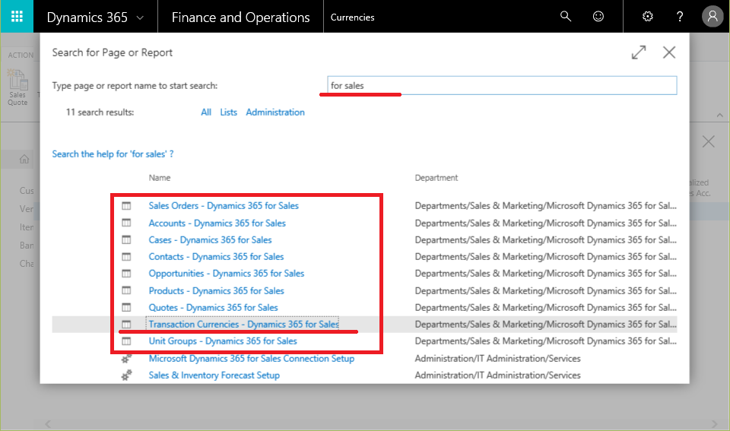Click Administration/IT path of Forecast Setup

[497, 376]
